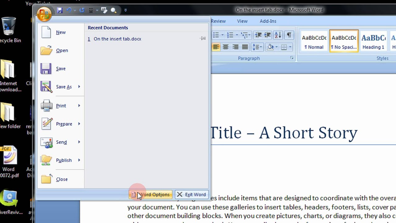
Task: Expand the Prepare submenu arrow
Action: coord(79,124)
